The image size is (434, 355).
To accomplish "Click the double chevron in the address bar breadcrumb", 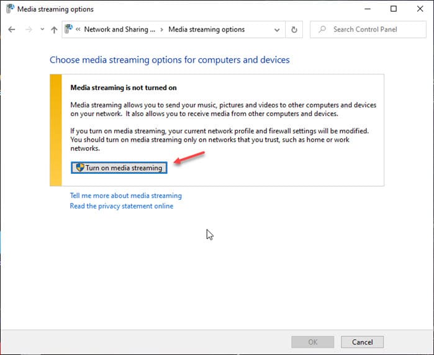I will click(x=78, y=29).
